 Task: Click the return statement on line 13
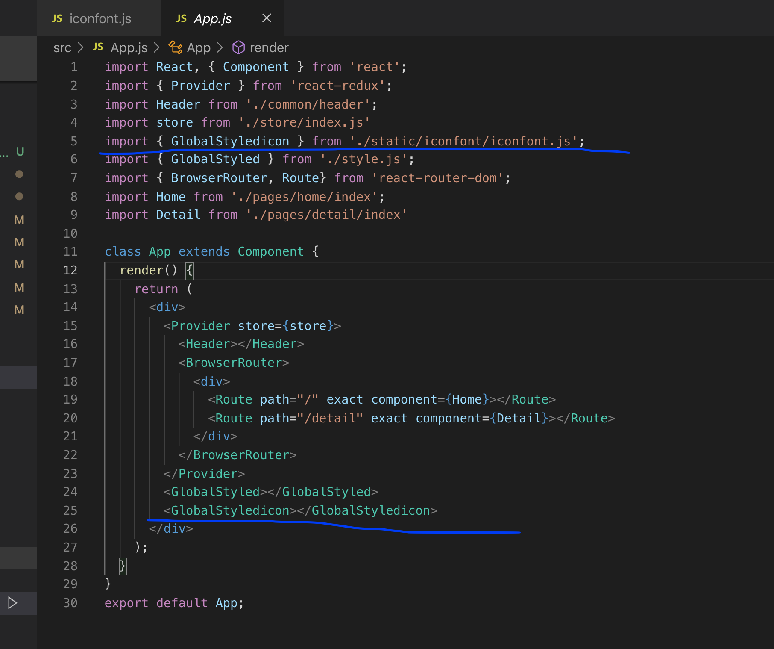pos(164,289)
